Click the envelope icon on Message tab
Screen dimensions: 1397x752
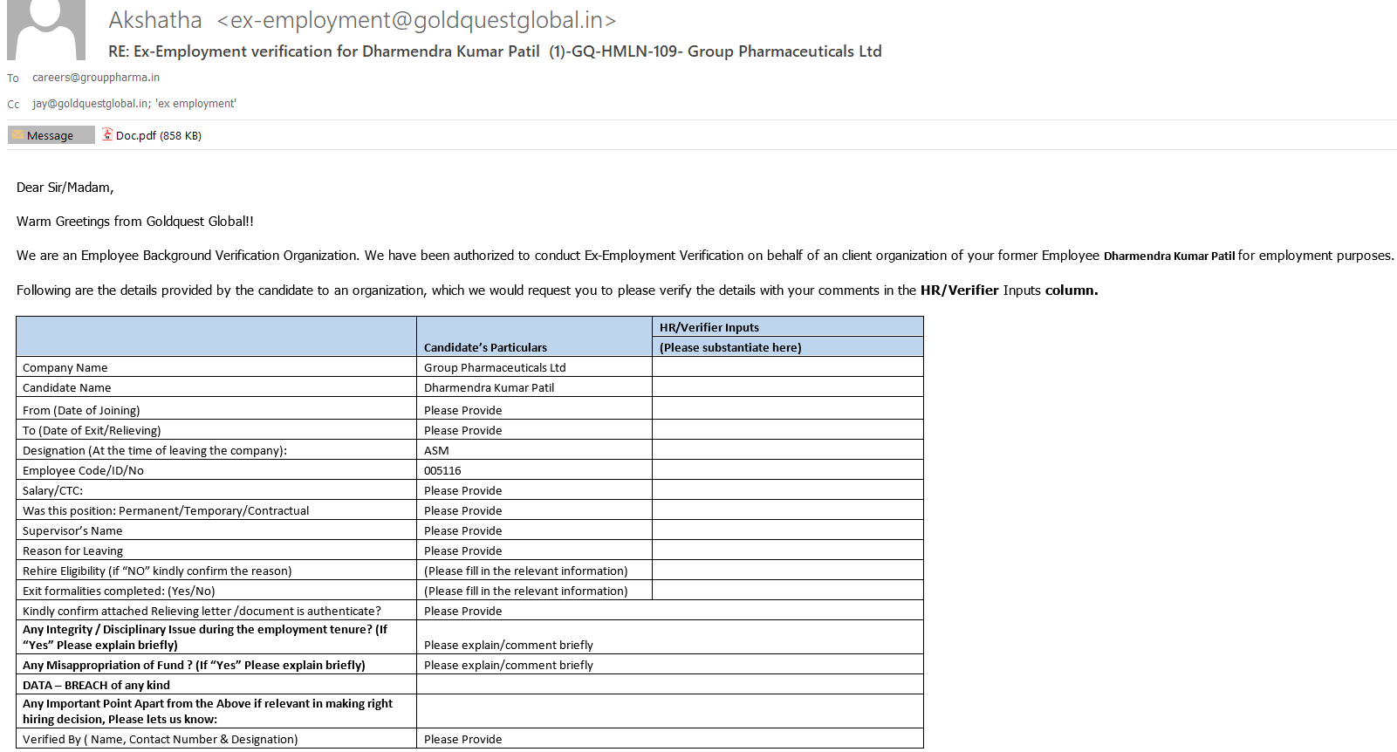coord(17,135)
